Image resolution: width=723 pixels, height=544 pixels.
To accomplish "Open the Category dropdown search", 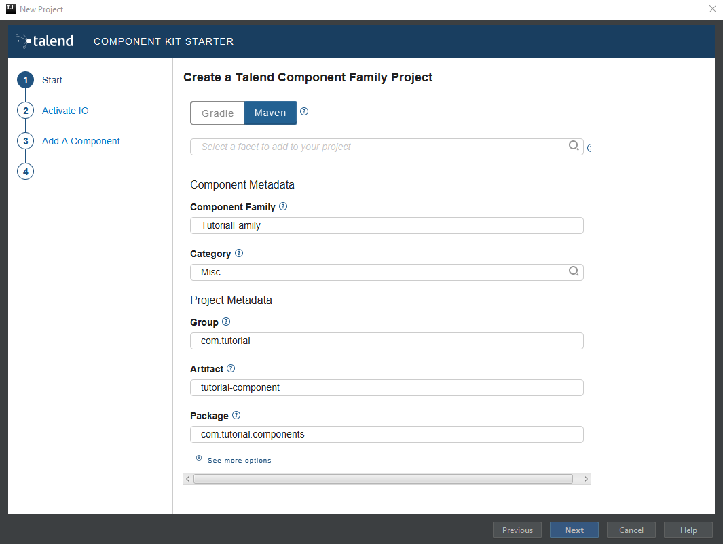I will pyautogui.click(x=574, y=271).
